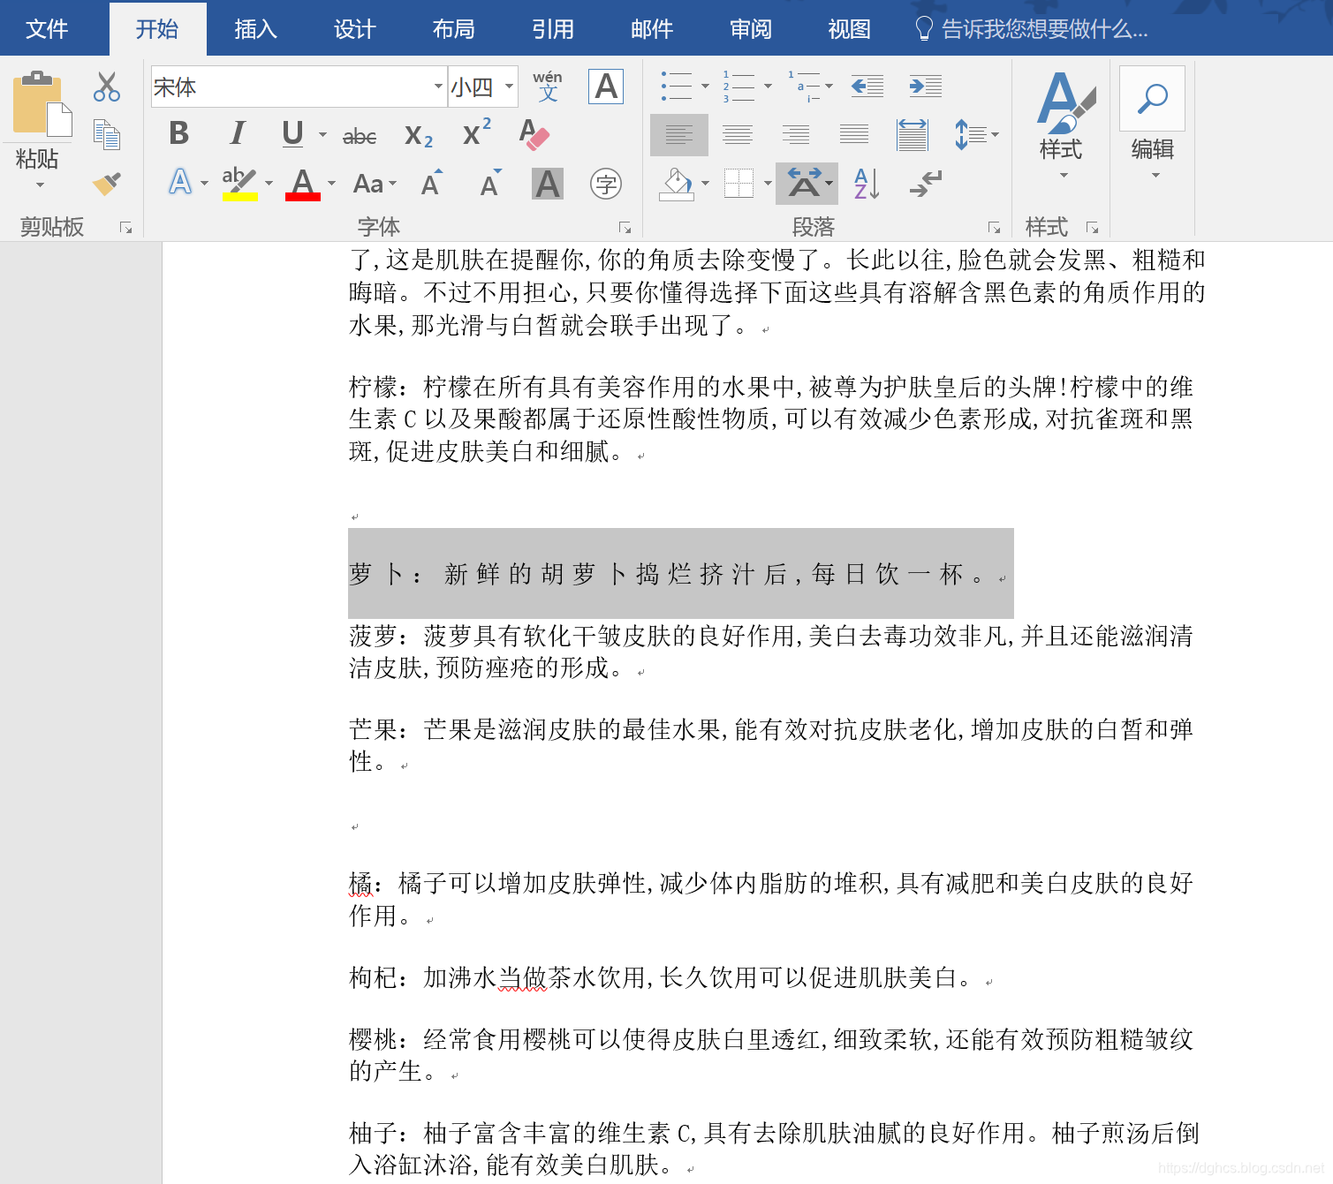Click the numbered list icon
This screenshot has height=1184, width=1333.
739,86
